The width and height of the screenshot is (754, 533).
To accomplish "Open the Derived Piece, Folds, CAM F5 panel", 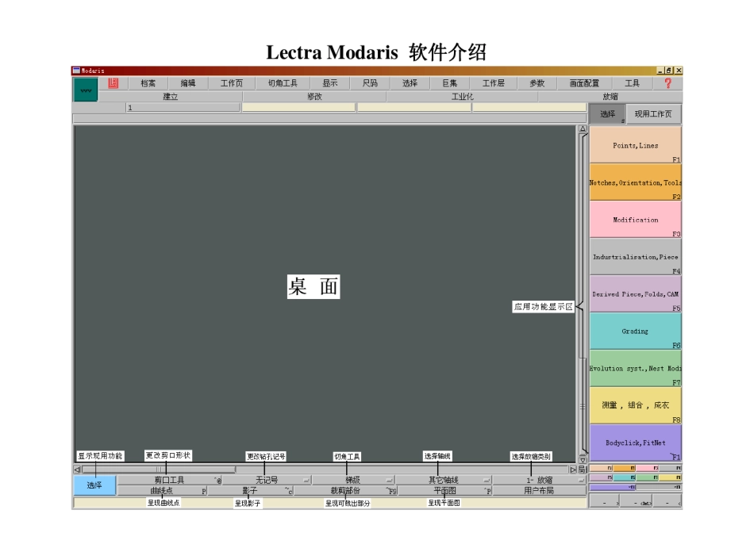I will [x=635, y=293].
